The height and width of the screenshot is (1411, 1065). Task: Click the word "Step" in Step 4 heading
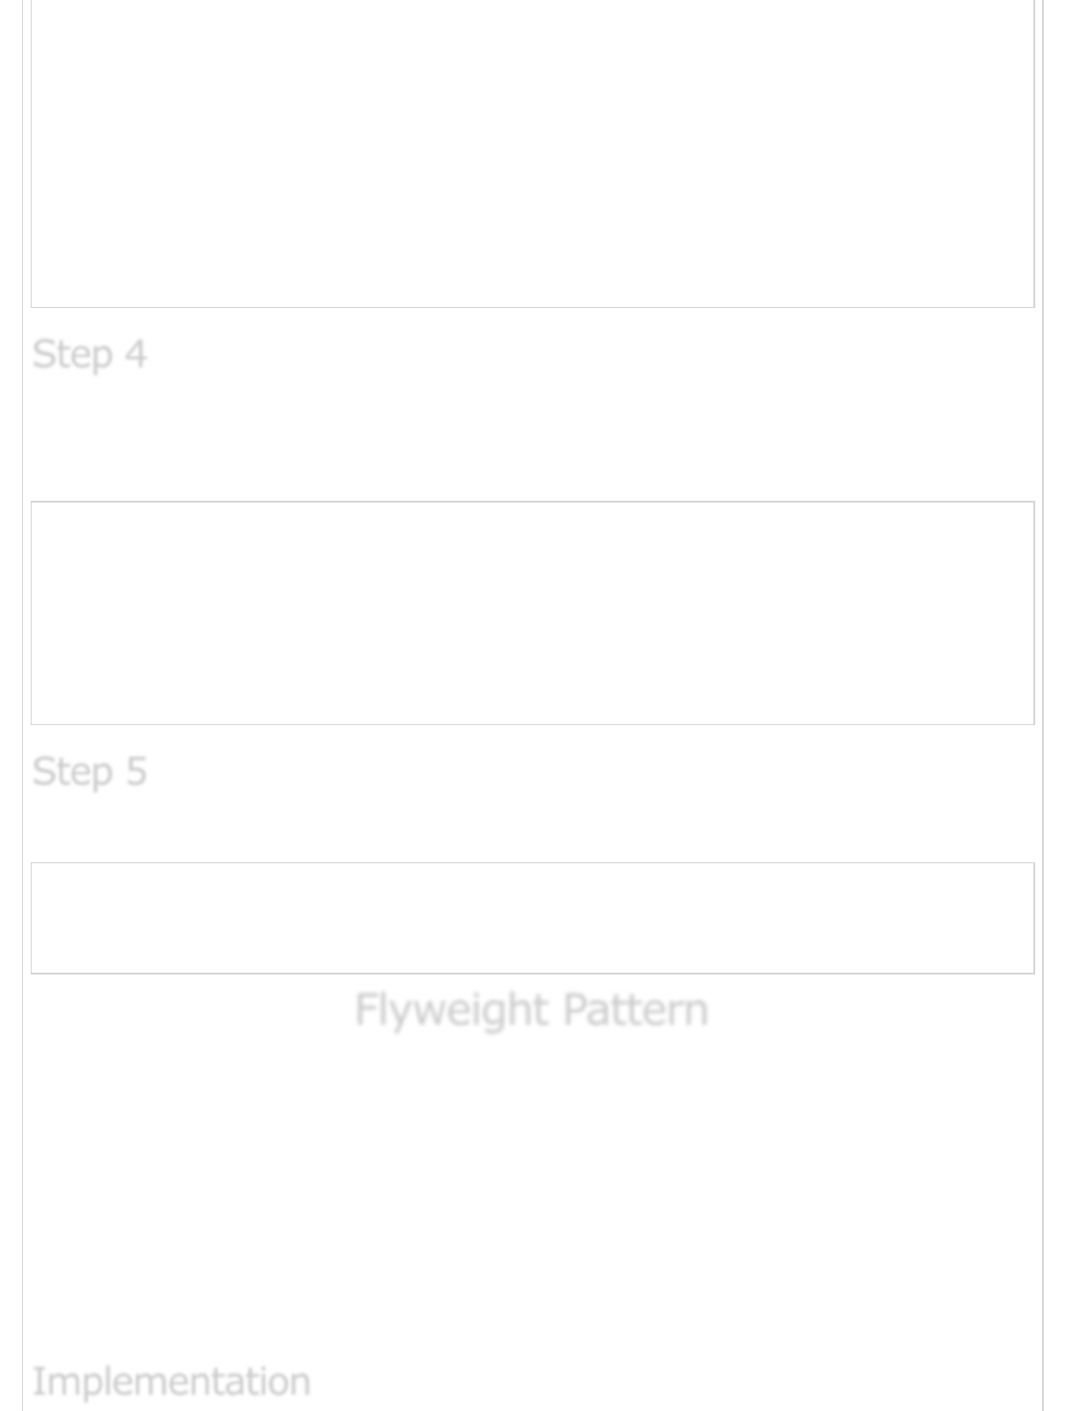tap(72, 355)
